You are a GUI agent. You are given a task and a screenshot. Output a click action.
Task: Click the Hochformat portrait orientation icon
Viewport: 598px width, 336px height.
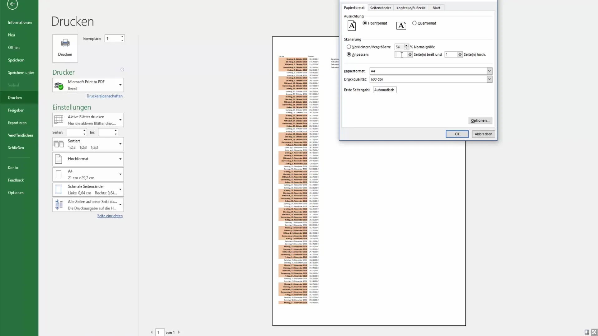pos(352,26)
